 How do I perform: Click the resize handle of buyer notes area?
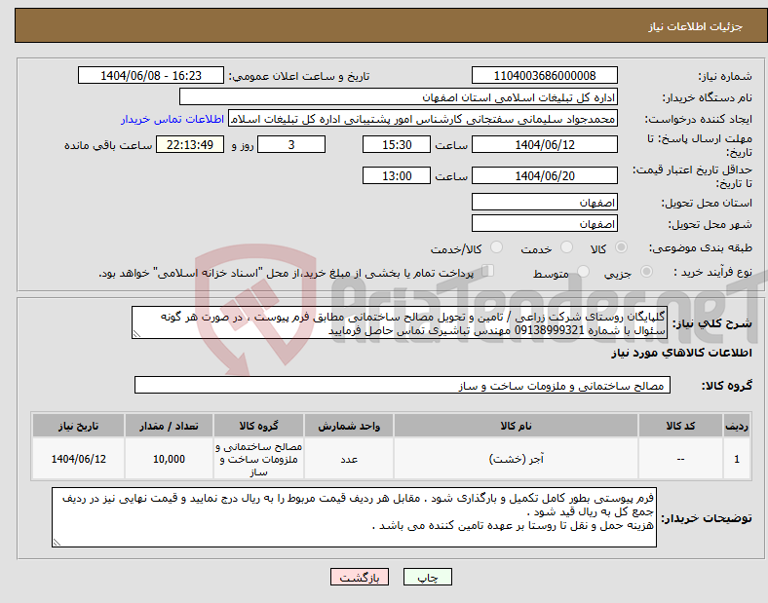click(x=57, y=543)
